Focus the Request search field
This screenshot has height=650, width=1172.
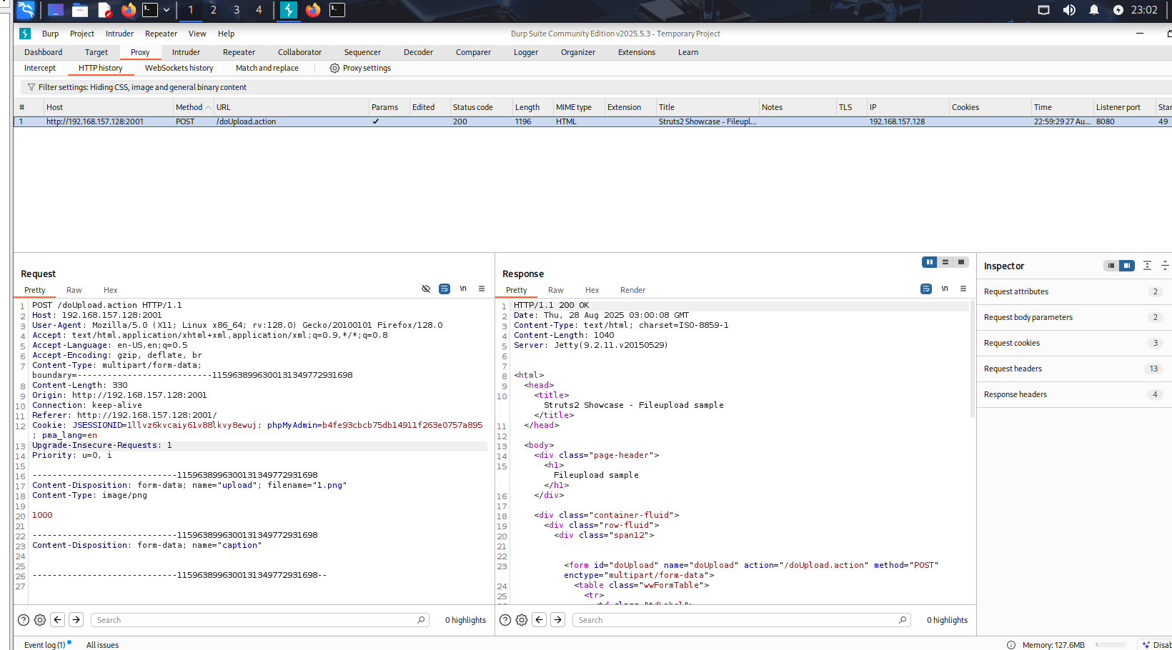(260, 620)
